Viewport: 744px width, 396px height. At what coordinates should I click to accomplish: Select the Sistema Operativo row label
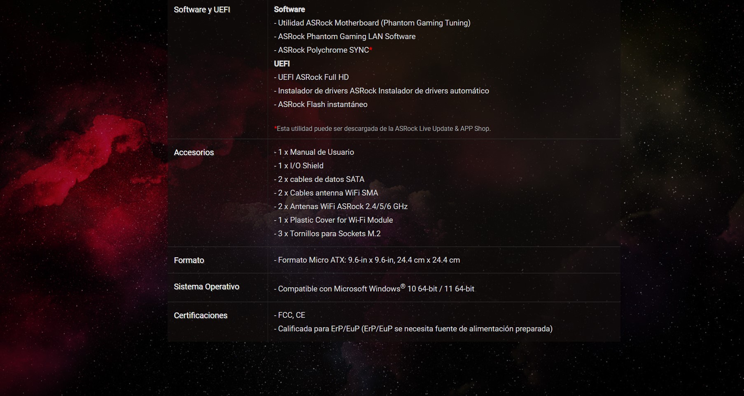click(207, 287)
